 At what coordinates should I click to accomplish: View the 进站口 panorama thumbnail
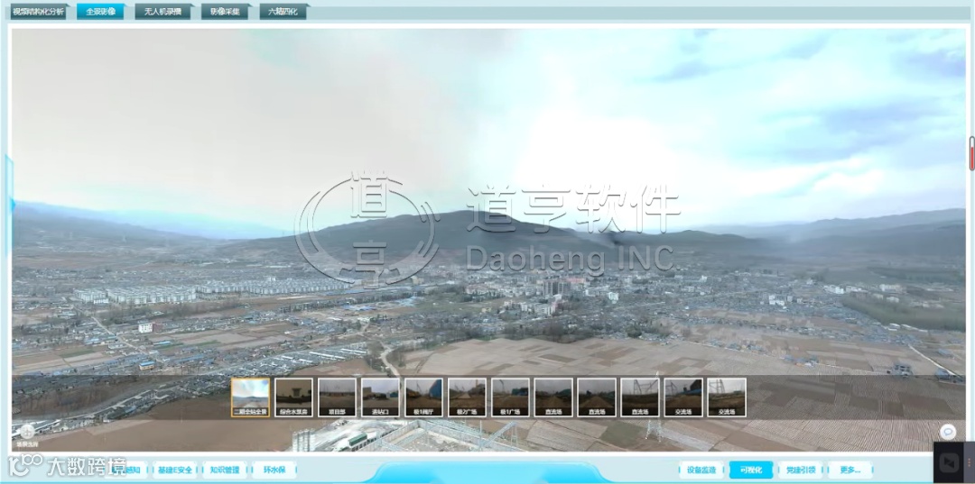coord(380,397)
